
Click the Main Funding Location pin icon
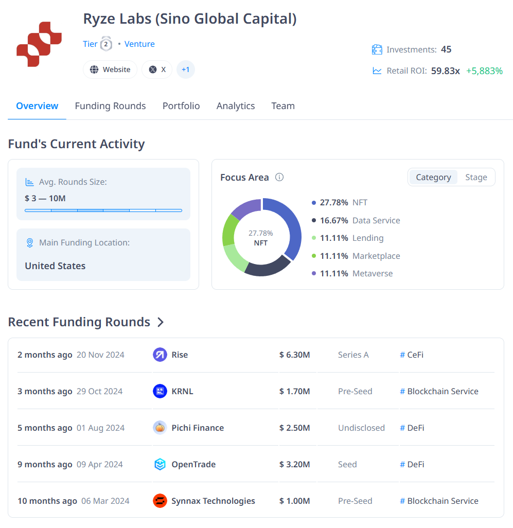click(30, 242)
